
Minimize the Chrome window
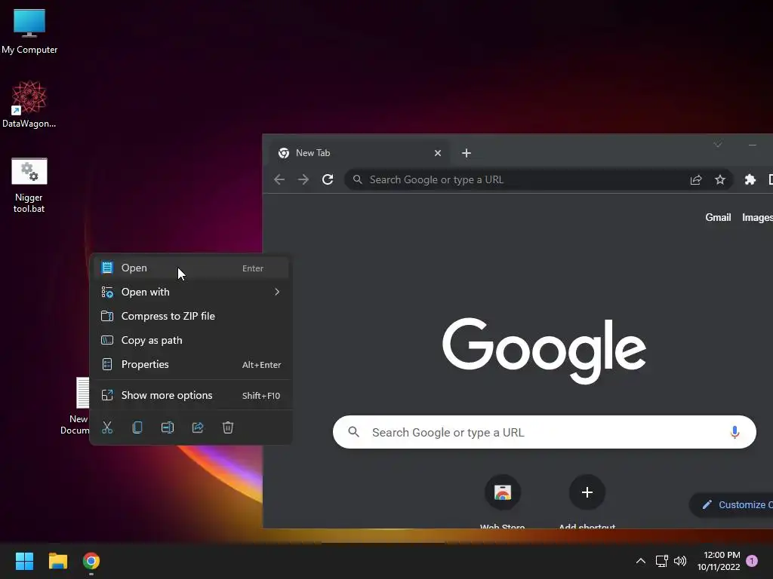tap(753, 145)
